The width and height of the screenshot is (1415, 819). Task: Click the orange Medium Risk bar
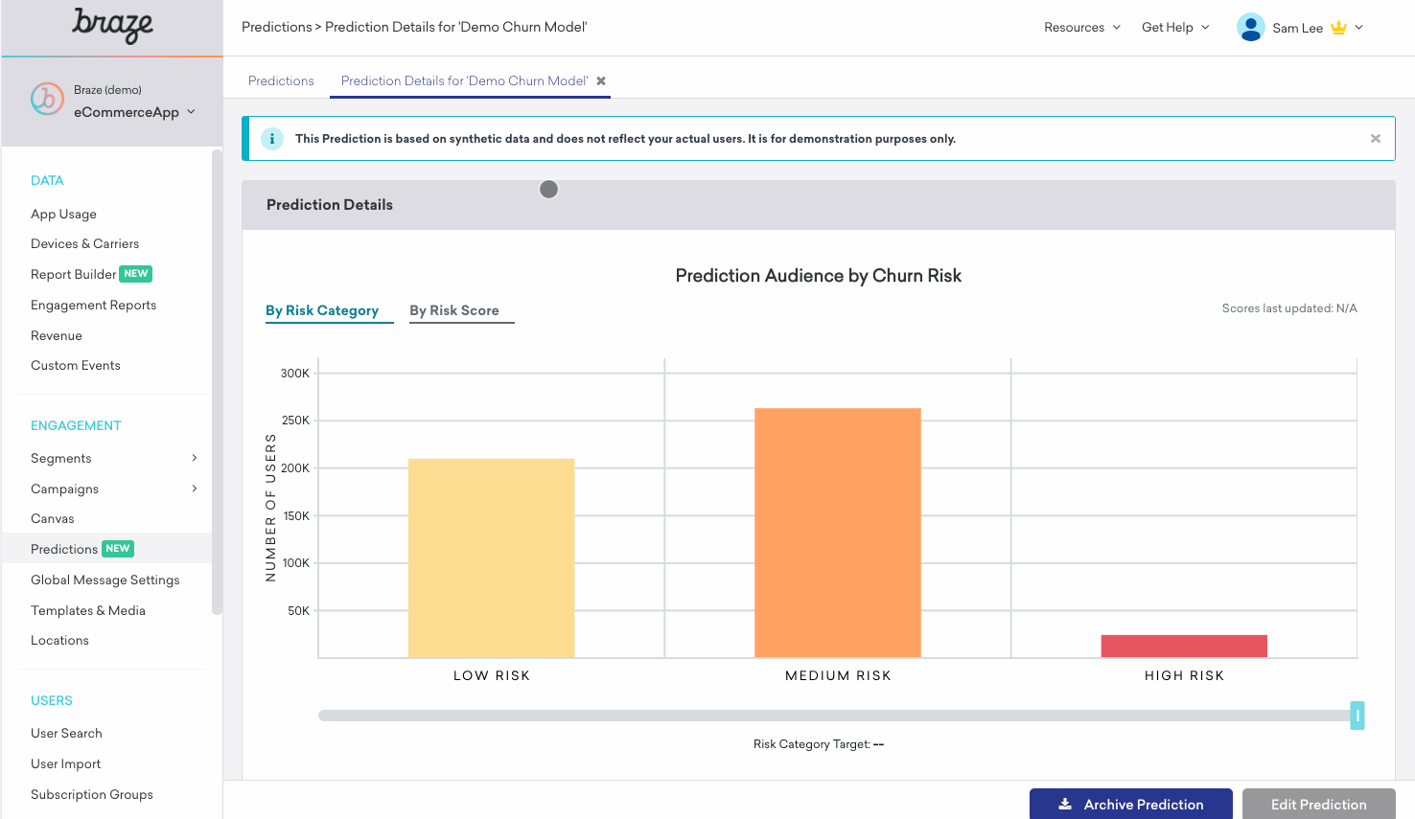pyautogui.click(x=838, y=534)
